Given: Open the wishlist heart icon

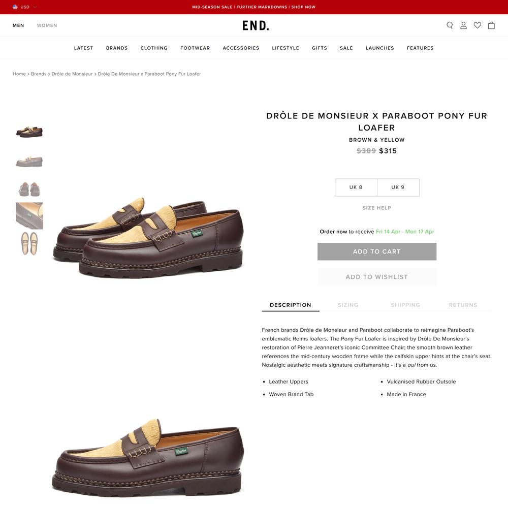Looking at the screenshot, I should [x=477, y=25].
